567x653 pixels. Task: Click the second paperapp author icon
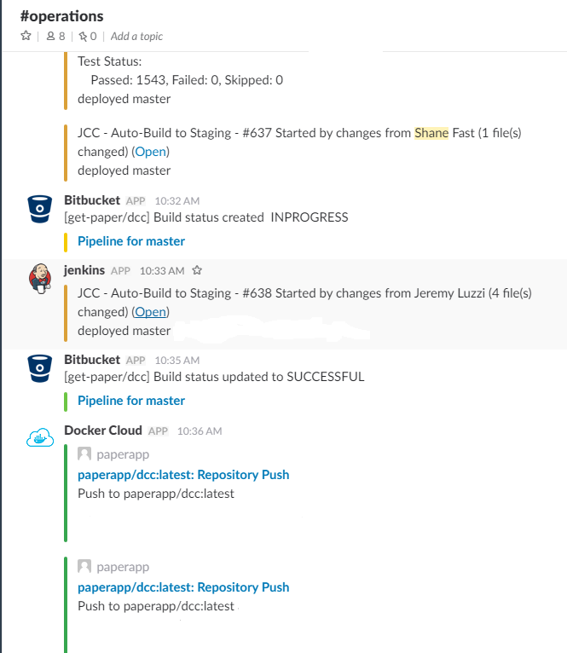coord(84,567)
